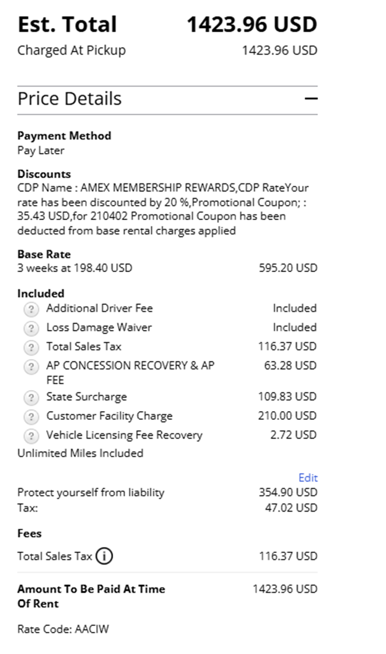Click the Price Details section header
The image size is (386, 654).
[x=70, y=99]
